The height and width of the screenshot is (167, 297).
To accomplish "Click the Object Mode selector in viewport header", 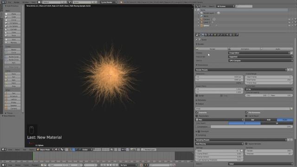I will pyautogui.click(x=45, y=149).
